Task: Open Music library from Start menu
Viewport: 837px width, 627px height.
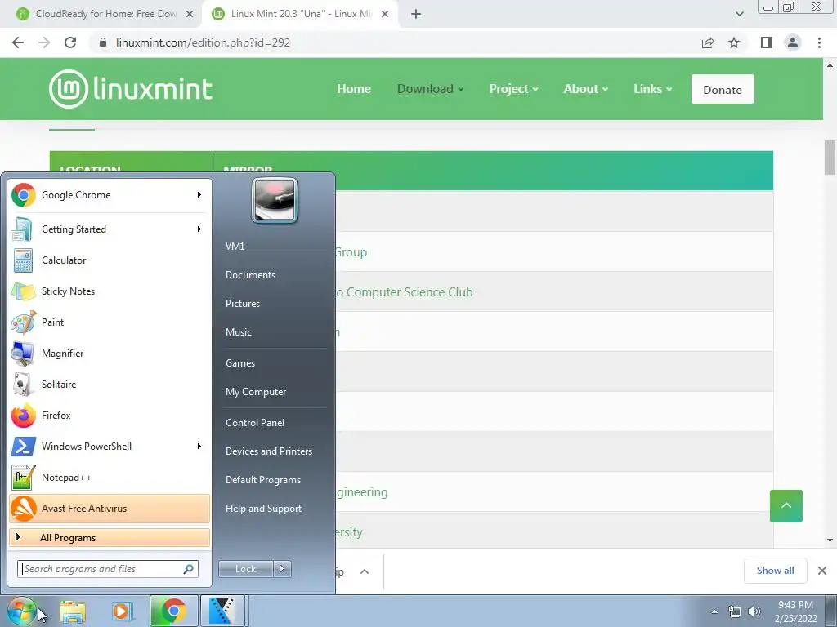Action: pyautogui.click(x=238, y=332)
